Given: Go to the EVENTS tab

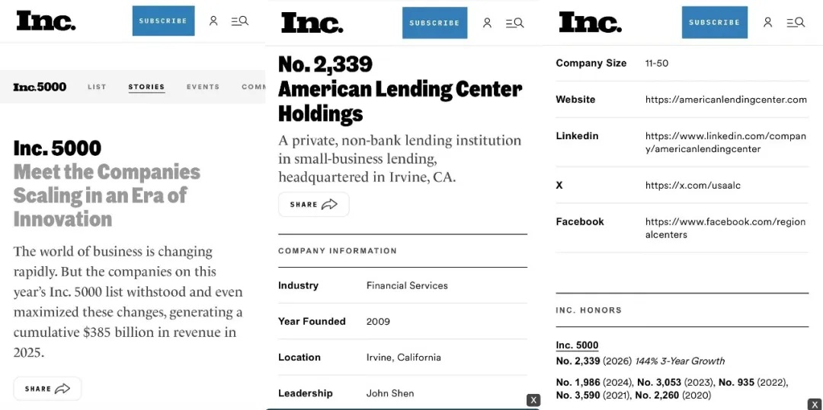Looking at the screenshot, I should [x=203, y=87].
